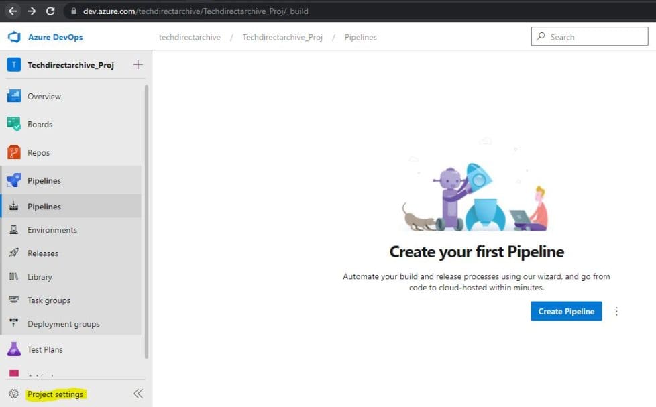Open techdirectarchive breadcrumb
This screenshot has height=407, width=656.
pyautogui.click(x=190, y=37)
